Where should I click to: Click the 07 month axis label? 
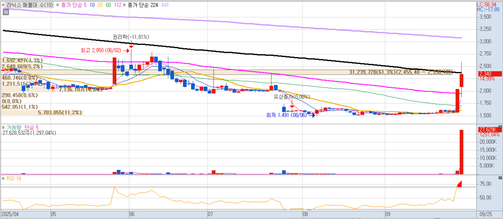click(x=210, y=214)
